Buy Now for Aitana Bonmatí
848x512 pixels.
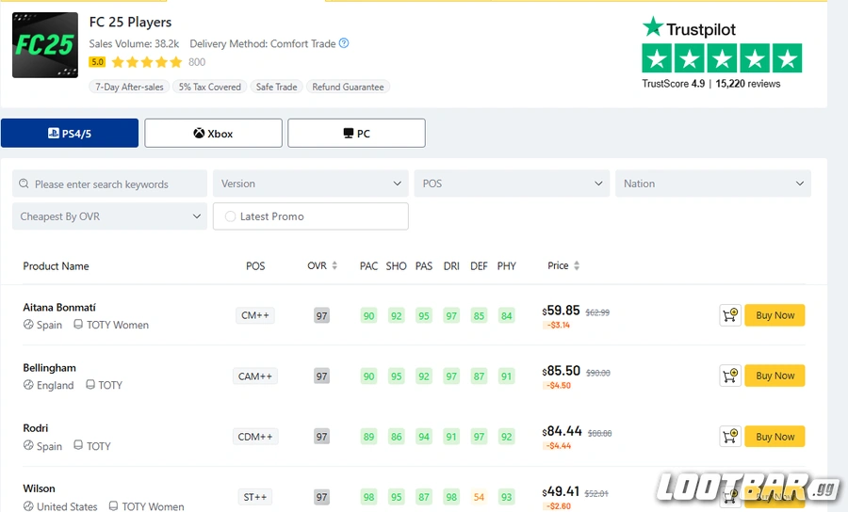pyautogui.click(x=775, y=315)
